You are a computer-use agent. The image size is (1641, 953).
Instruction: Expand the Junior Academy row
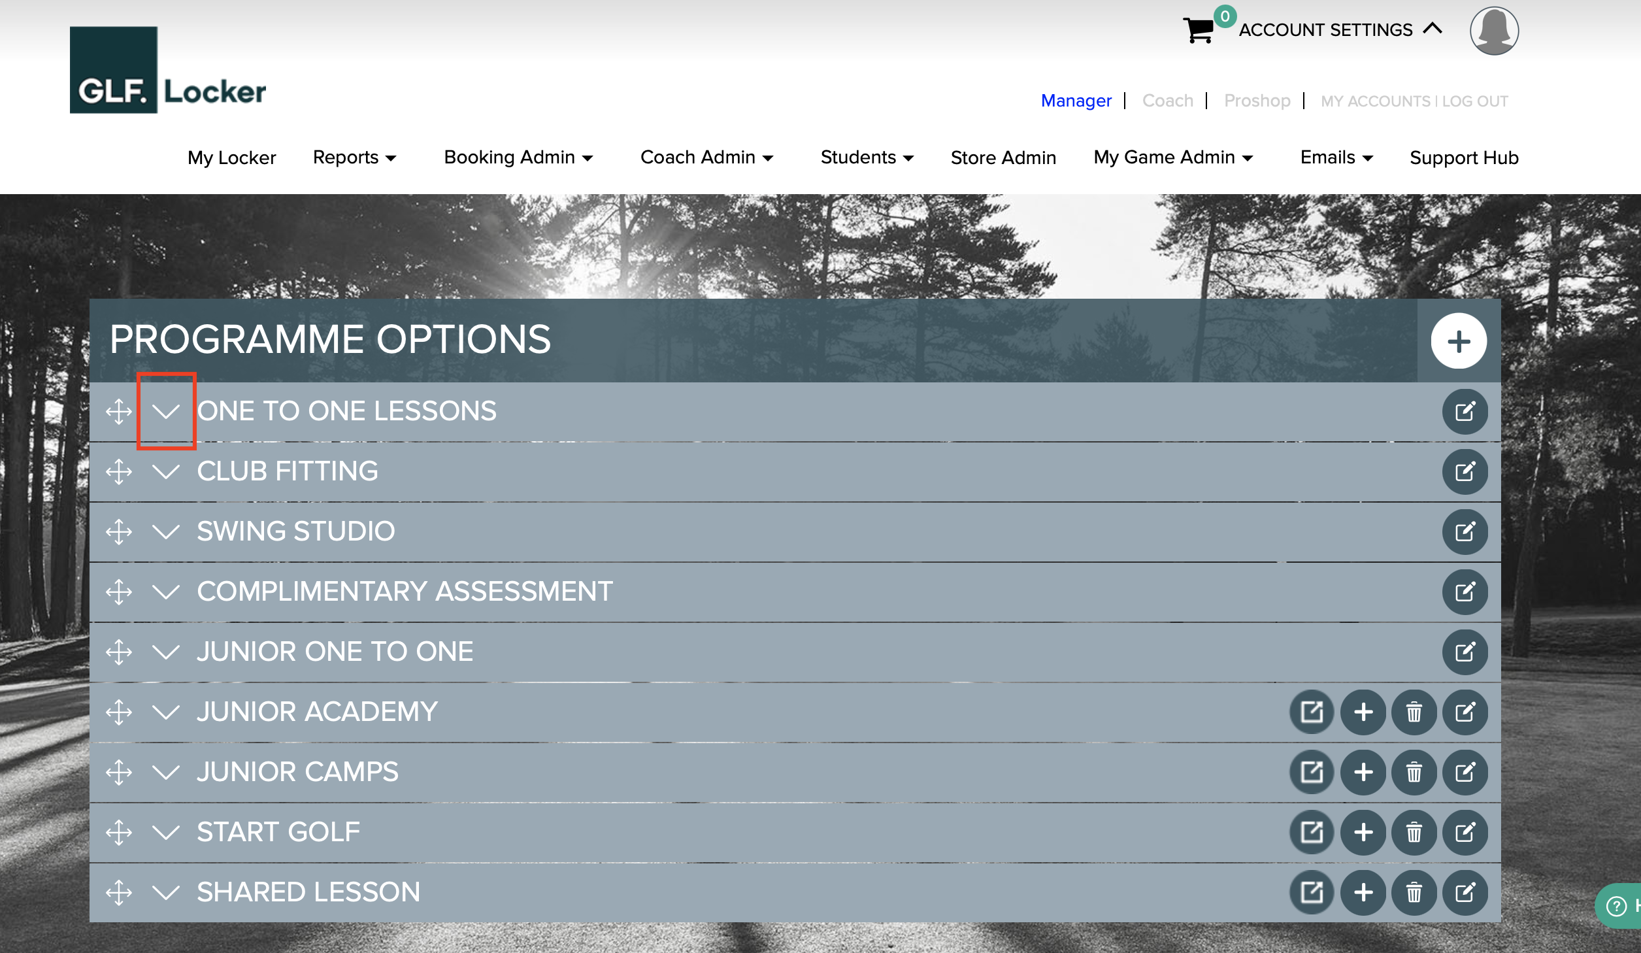166,712
